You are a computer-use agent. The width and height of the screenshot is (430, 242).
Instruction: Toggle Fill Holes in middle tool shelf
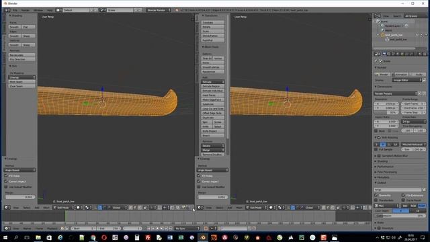(x=199, y=175)
